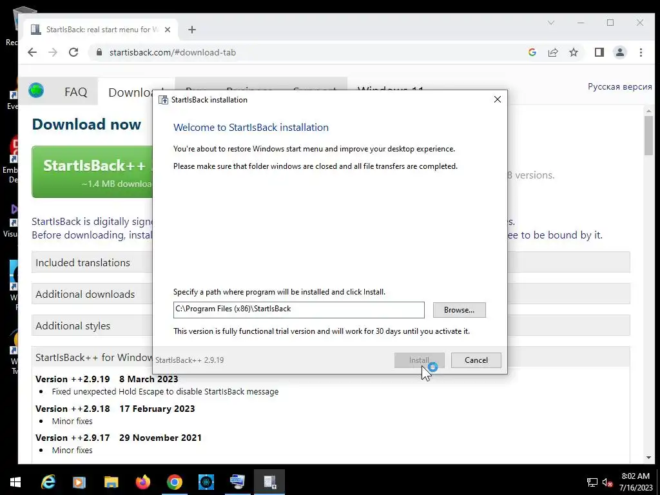Open the clock showing 8:02 AM

click(x=636, y=482)
